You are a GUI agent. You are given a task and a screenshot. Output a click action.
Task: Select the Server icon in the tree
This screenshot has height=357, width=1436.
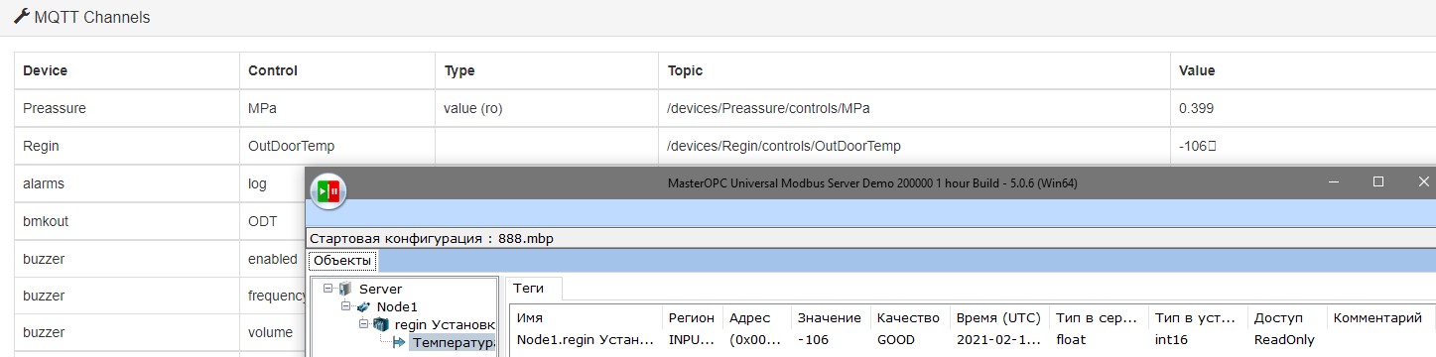(344, 289)
